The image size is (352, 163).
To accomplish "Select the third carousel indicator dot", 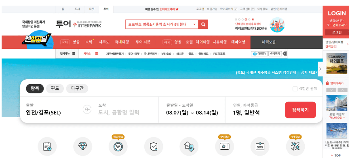I will (242, 19).
